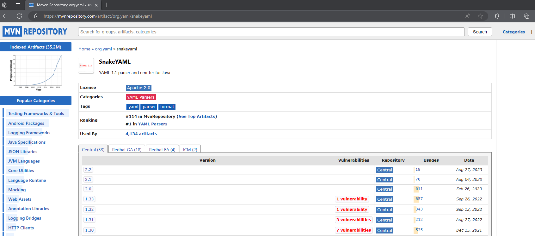This screenshot has width=535, height=236.
Task: Open Java Specifications category
Action: [27, 142]
